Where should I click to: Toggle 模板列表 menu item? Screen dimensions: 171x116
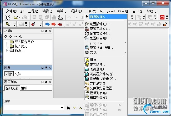pyautogui.click(x=106, y=93)
